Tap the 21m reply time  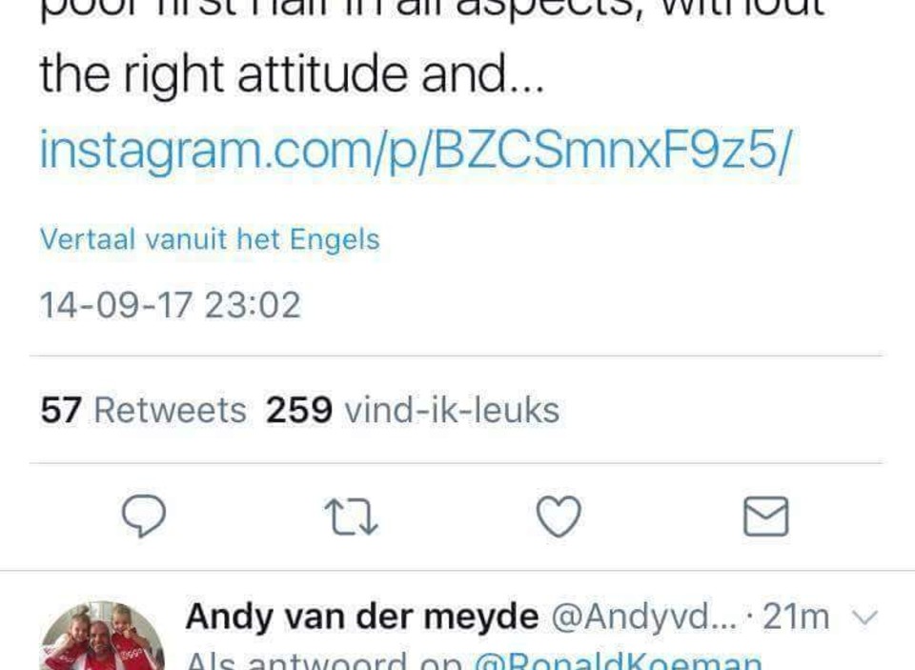796,617
